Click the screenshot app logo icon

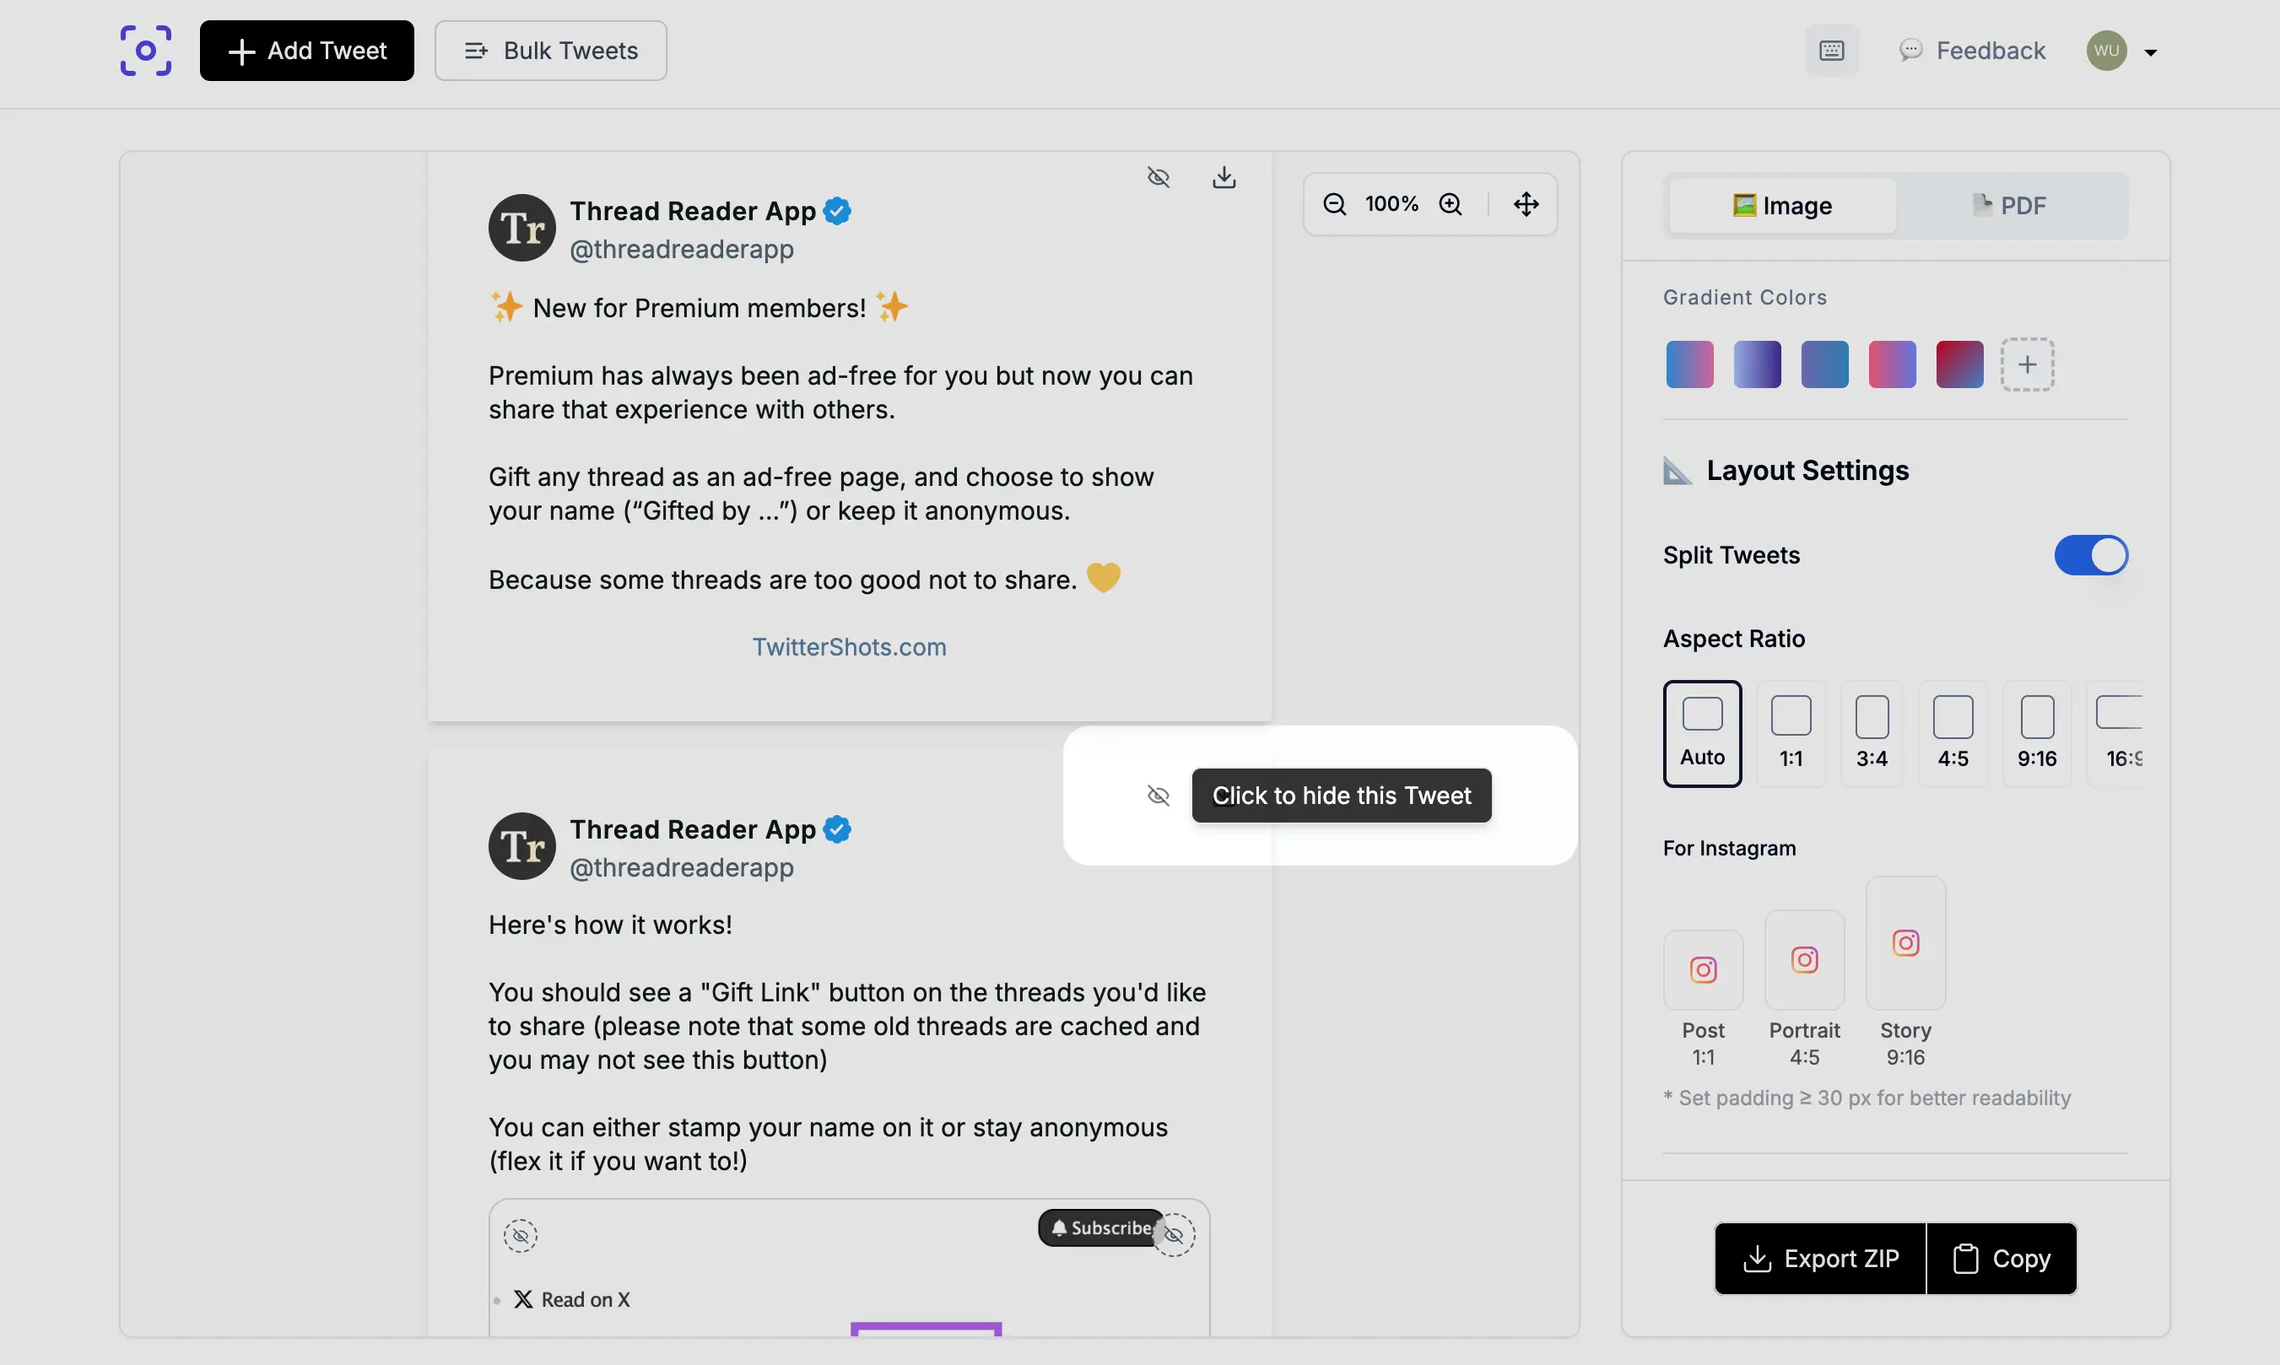point(145,51)
